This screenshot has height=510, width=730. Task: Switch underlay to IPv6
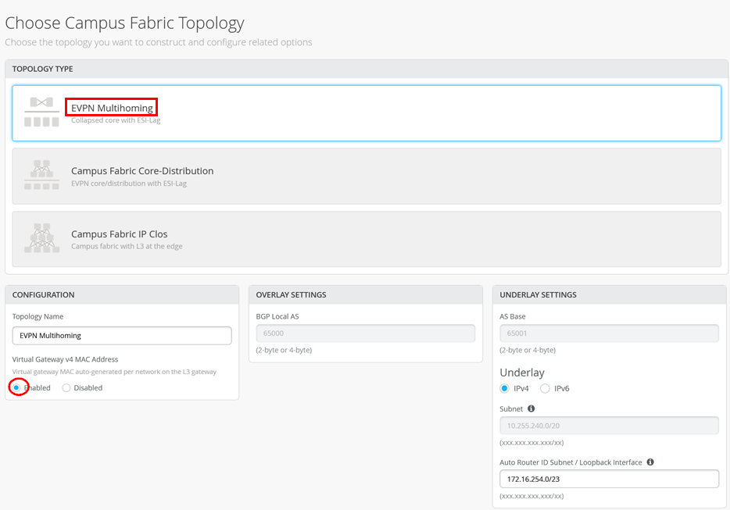tap(545, 388)
